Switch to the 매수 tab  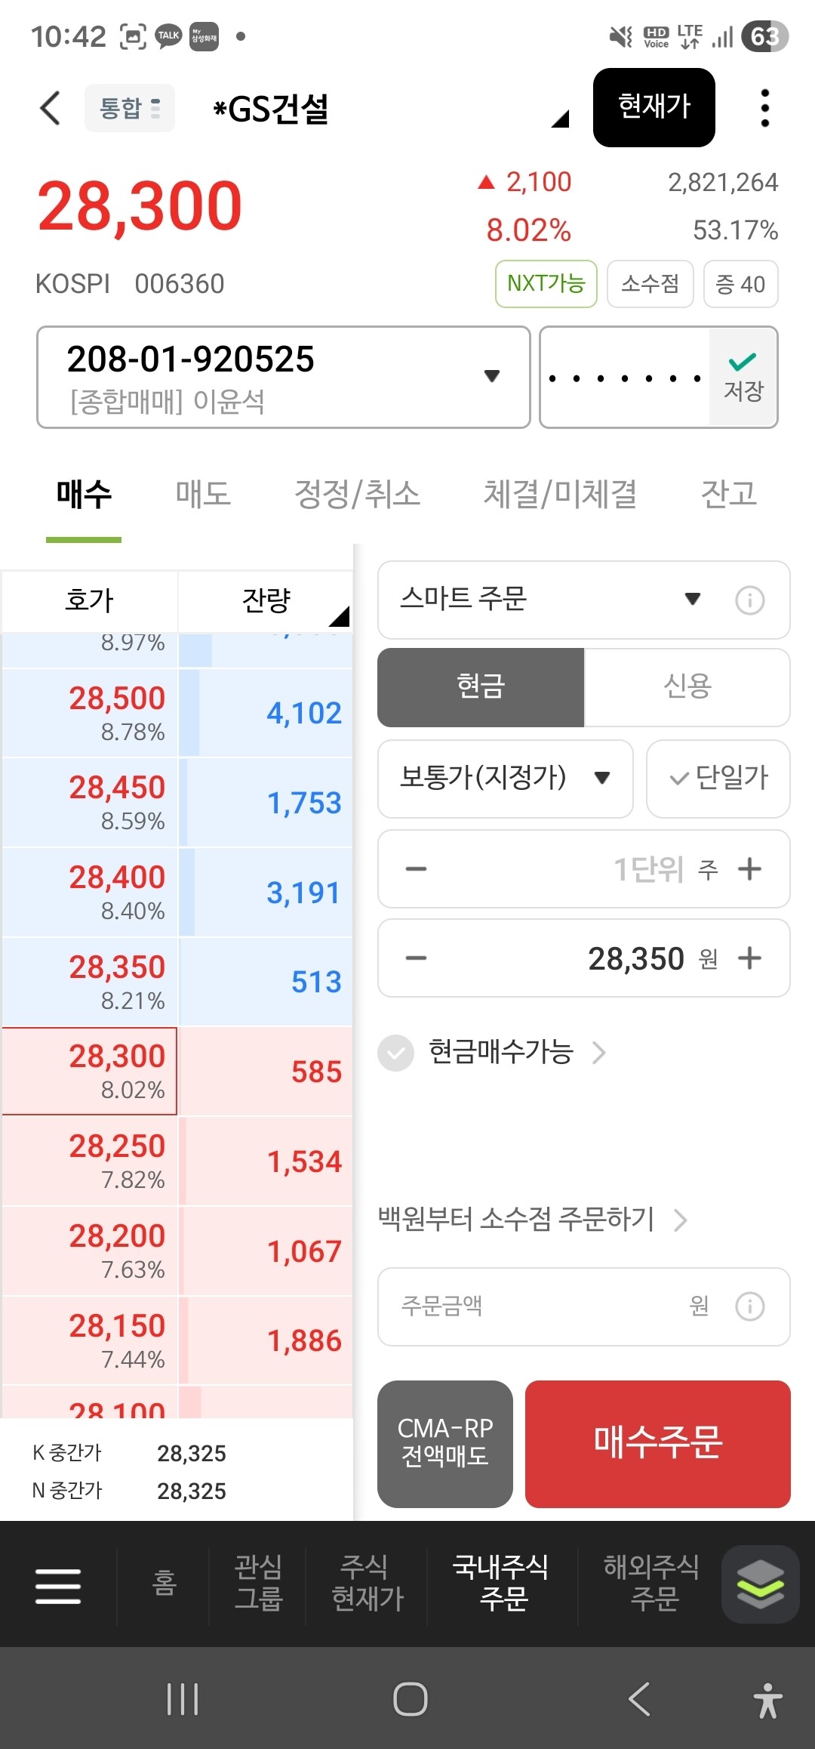(x=84, y=494)
